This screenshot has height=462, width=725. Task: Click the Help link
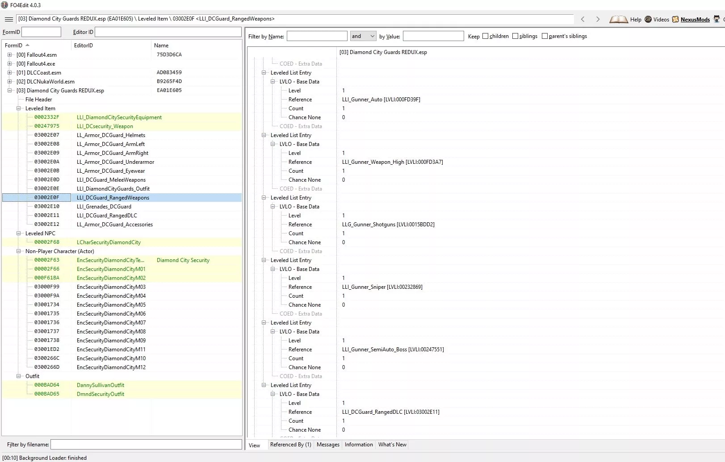[636, 20]
